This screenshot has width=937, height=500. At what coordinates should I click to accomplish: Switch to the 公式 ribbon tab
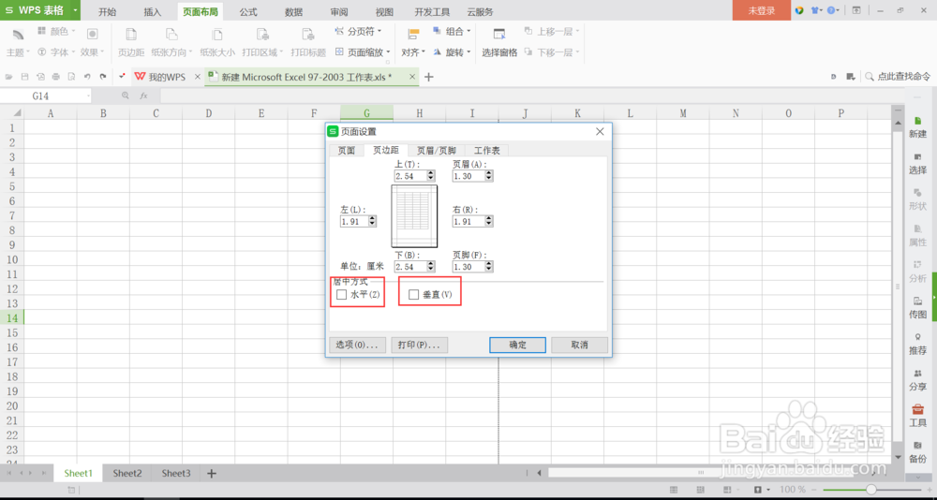pyautogui.click(x=248, y=12)
